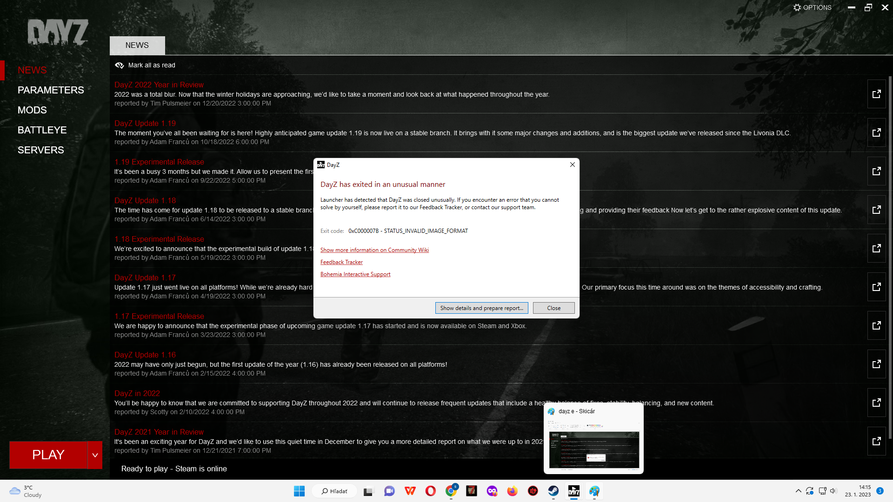Image resolution: width=893 pixels, height=502 pixels.
Task: Open Firefox from taskbar
Action: 512,491
